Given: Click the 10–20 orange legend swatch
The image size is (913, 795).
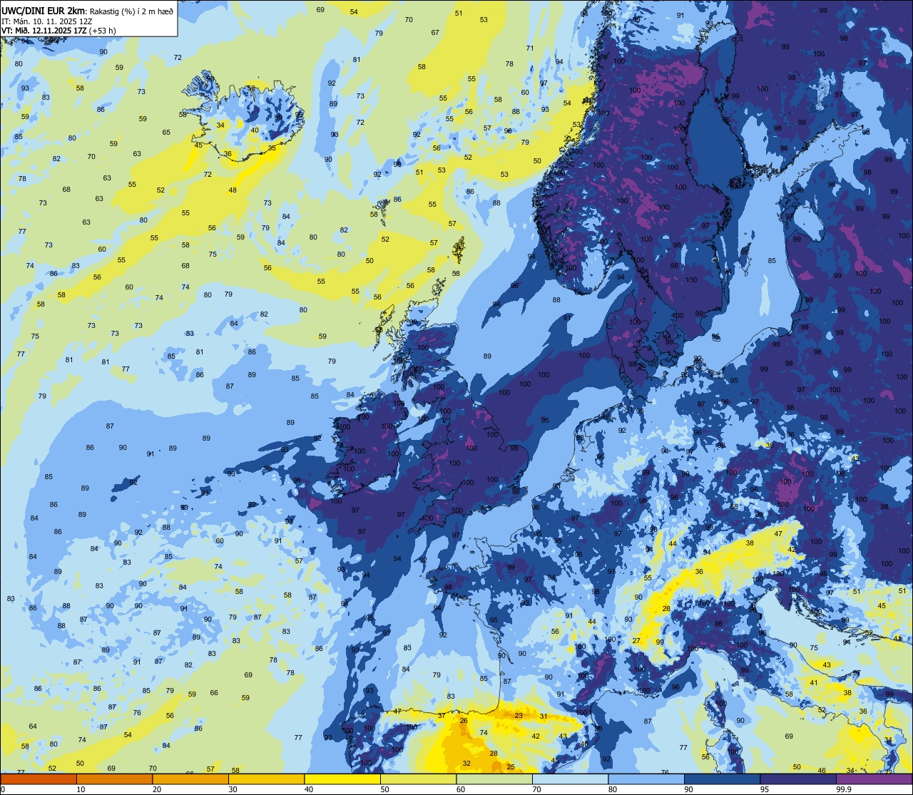Looking at the screenshot, I should click(114, 779).
